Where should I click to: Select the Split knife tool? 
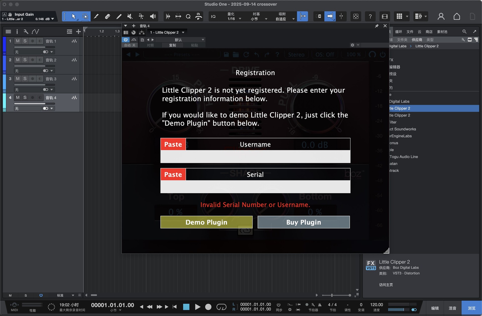96,17
